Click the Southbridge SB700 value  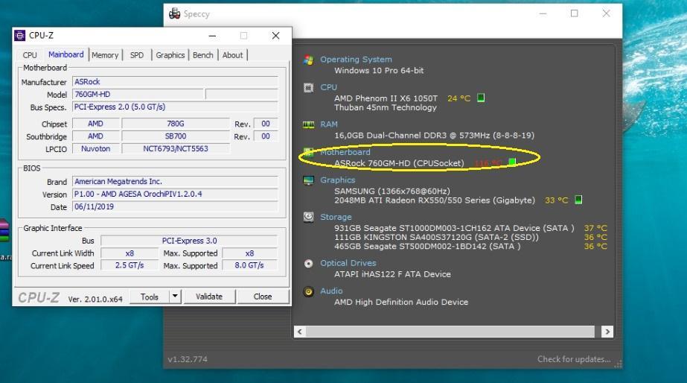pyautogui.click(x=175, y=136)
